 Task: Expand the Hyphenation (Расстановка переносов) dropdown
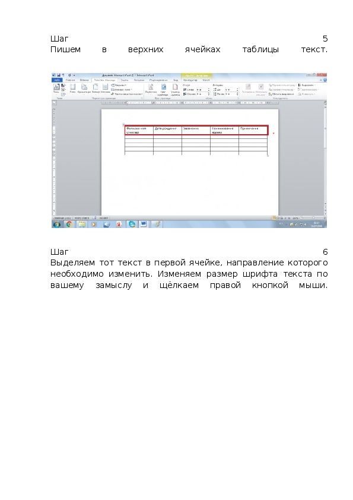(127, 94)
